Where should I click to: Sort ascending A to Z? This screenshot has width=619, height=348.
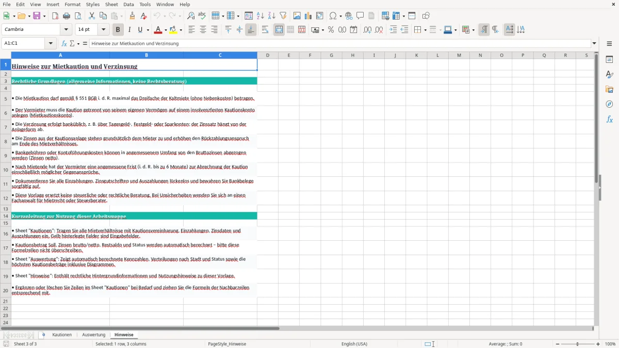260,16
